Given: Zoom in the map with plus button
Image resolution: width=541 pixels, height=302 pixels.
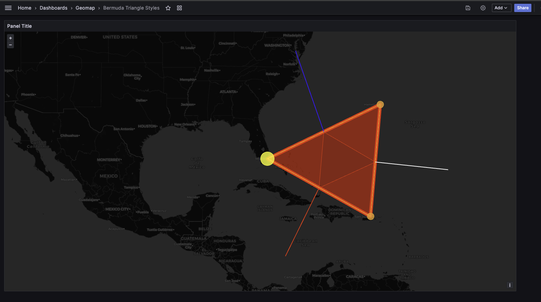Looking at the screenshot, I should click(11, 38).
